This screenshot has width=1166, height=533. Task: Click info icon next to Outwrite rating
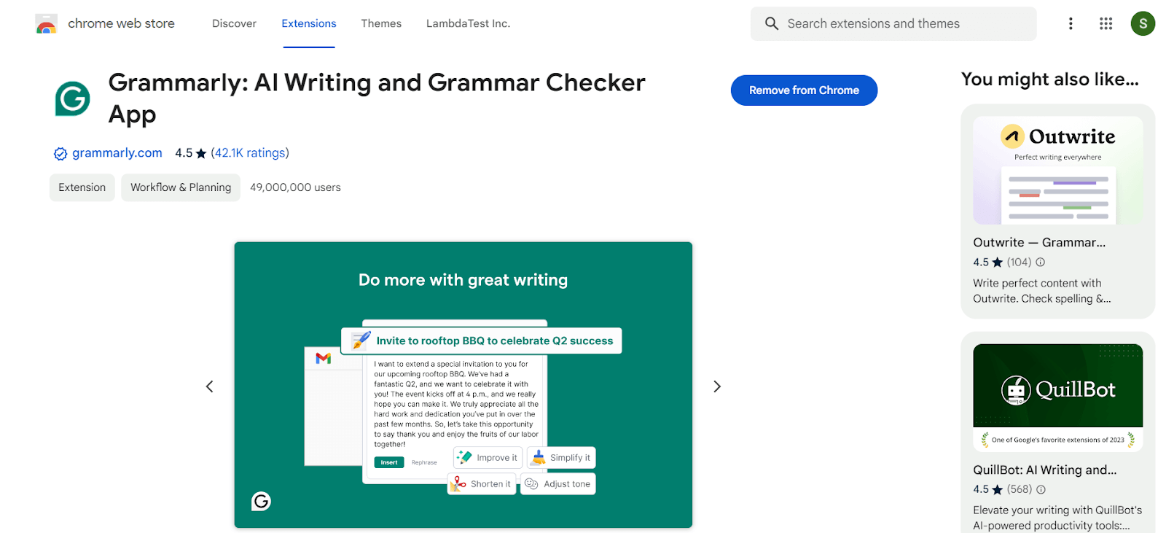point(1041,262)
